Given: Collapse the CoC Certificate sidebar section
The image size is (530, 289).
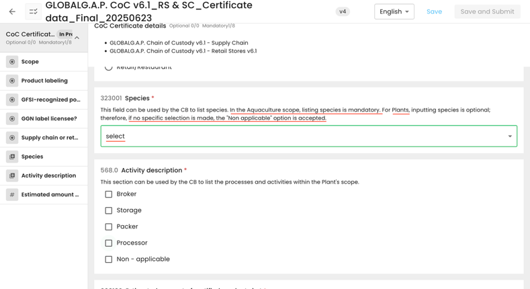Looking at the screenshot, I should [77, 38].
